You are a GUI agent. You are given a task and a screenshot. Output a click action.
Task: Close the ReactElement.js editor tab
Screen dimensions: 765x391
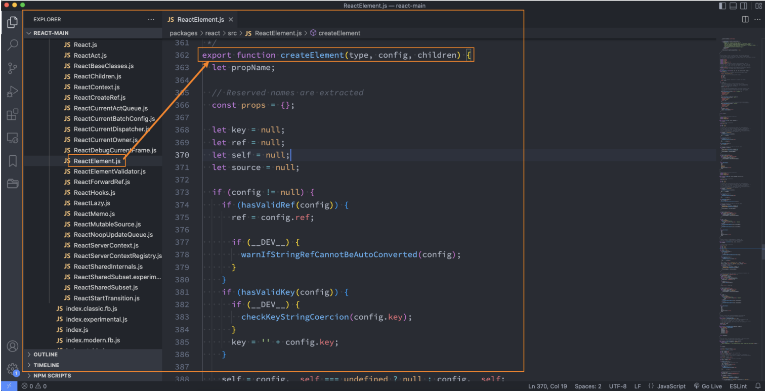pos(231,20)
